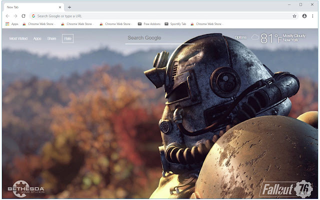Bookmark this page with star icon
Viewport: 320px width, 200px height.
(294, 16)
